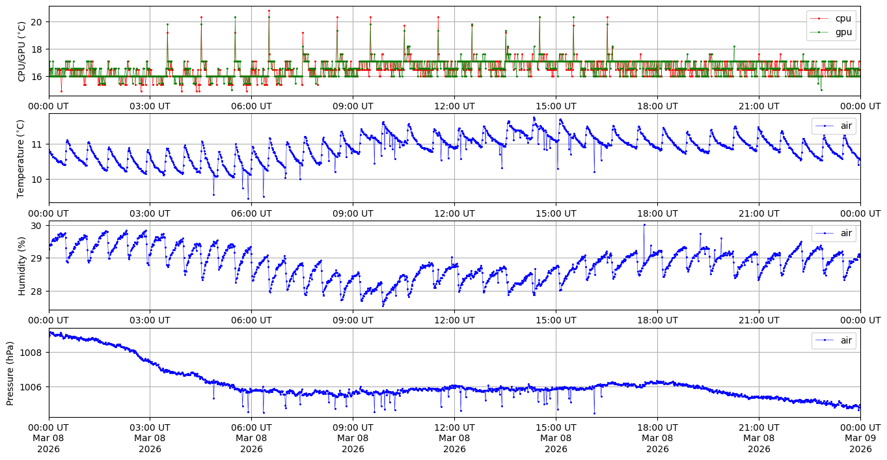Screen dimensions: 887x460
Task: Click 21:00 UT tick below the Humidity chart
Action: point(759,320)
